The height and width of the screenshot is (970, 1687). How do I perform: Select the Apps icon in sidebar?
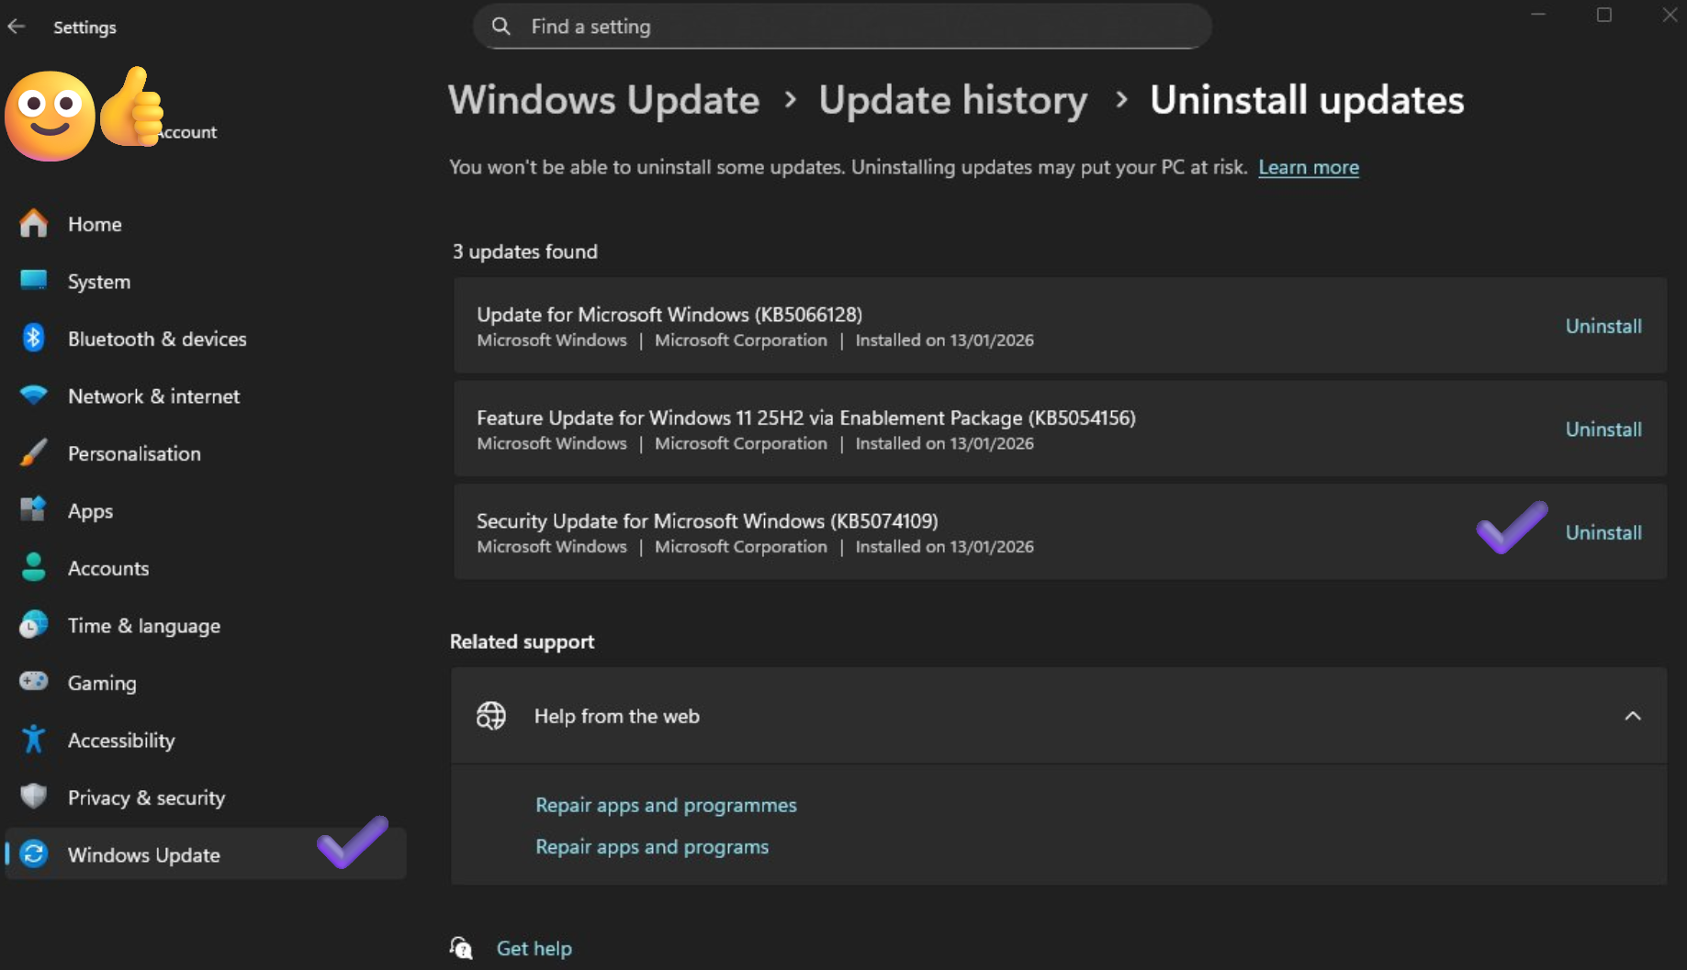coord(34,510)
